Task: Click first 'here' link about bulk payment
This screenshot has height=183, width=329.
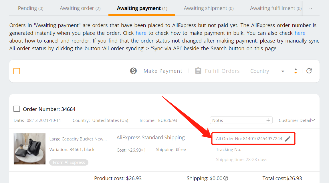Action: (x=141, y=33)
